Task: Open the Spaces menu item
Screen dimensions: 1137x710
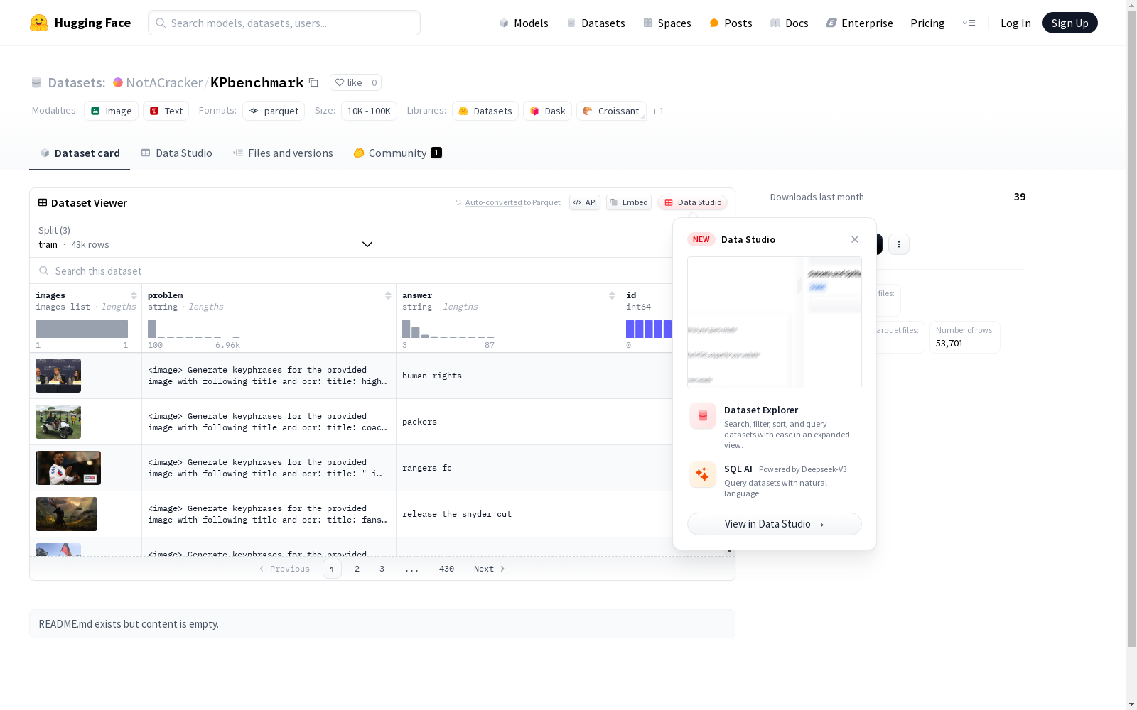Action: [x=667, y=23]
